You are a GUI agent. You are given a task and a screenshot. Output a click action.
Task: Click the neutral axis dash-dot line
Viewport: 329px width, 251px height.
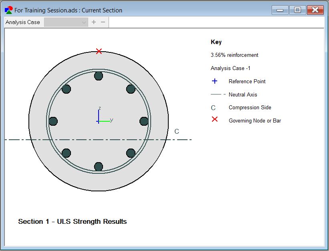(x=98, y=140)
